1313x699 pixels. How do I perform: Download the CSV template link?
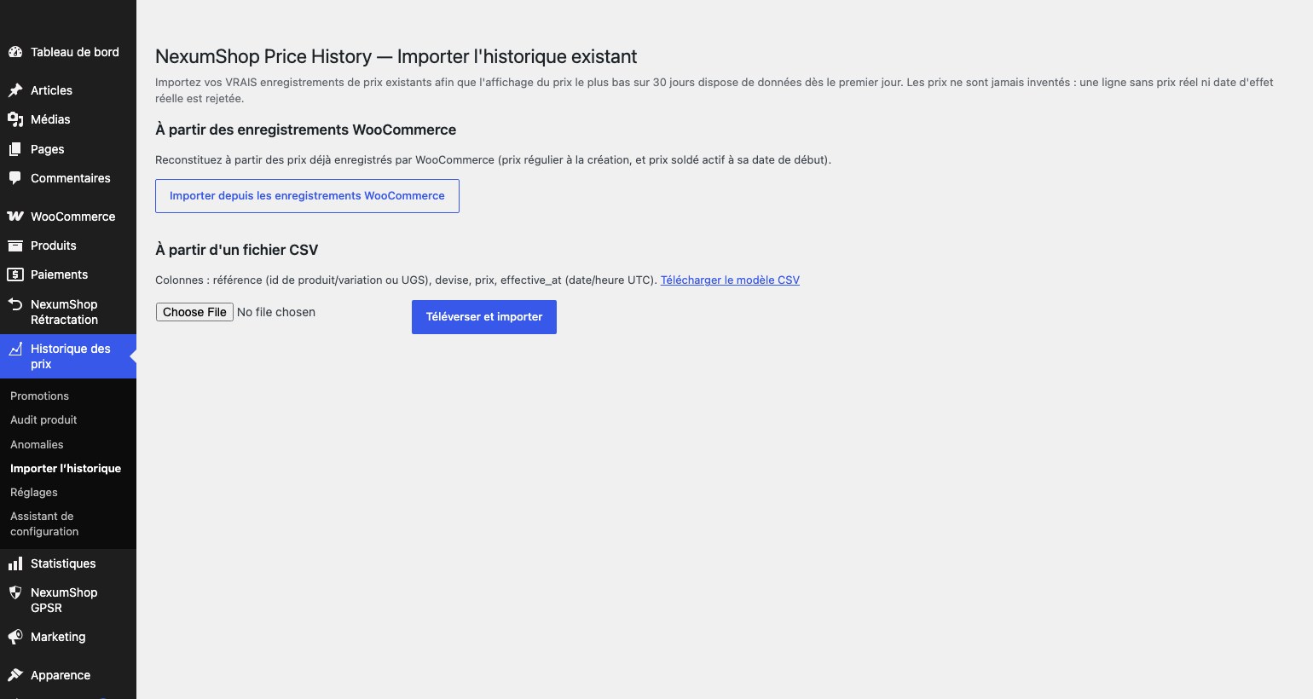point(730,280)
